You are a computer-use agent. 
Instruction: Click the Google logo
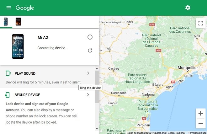coord(25,8)
